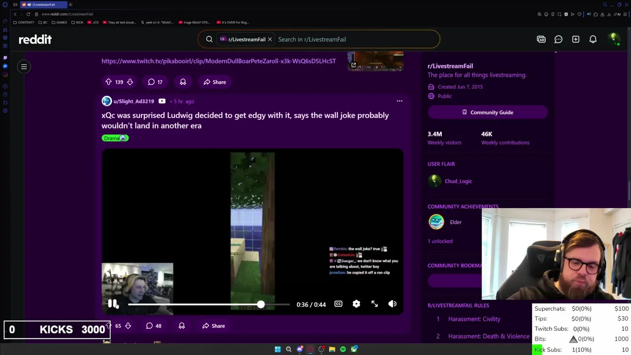Open the browser heart bookmarks icon
The image size is (631, 355).
(579, 14)
